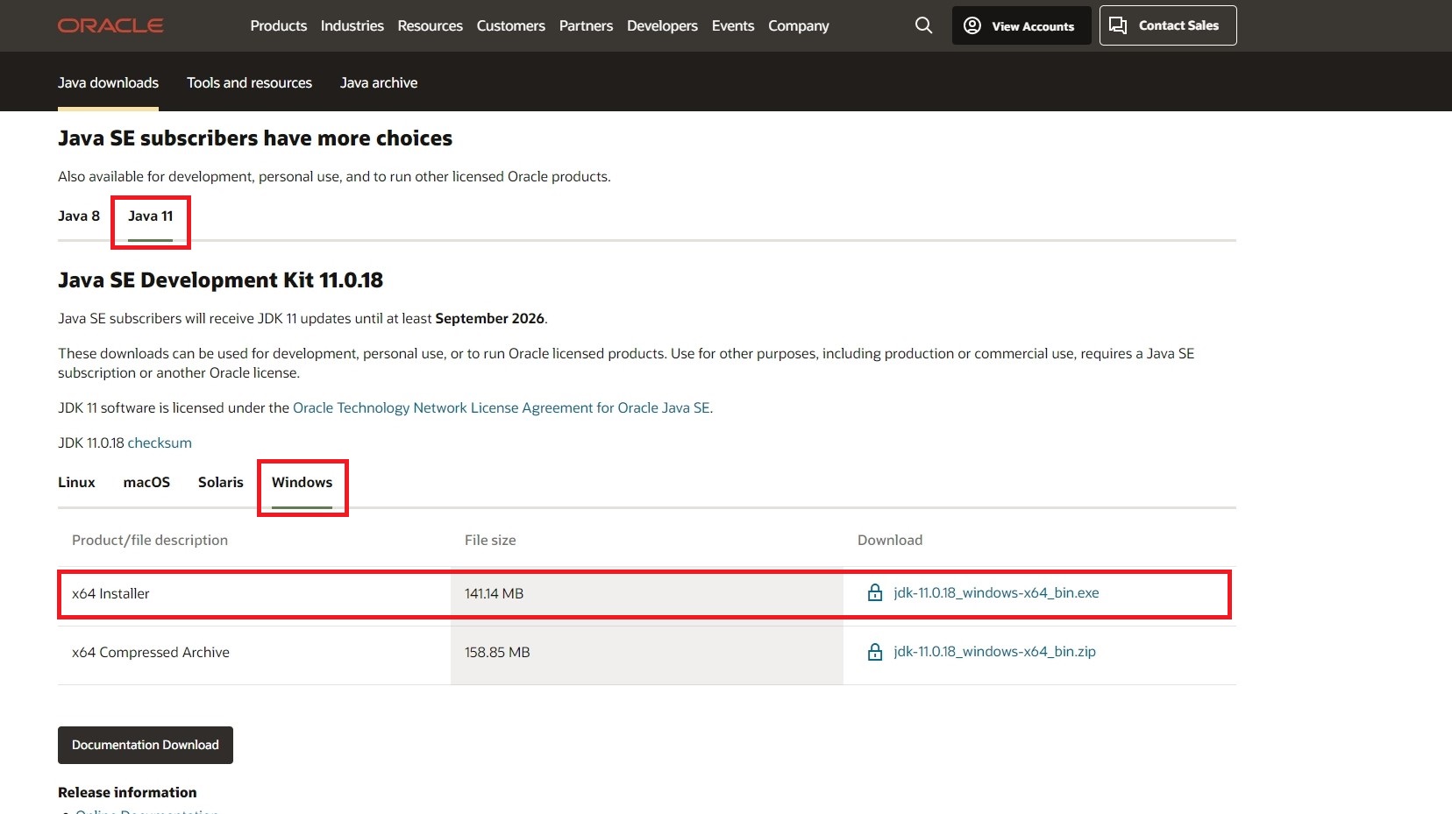Go to Tools and resources tab

click(x=249, y=82)
